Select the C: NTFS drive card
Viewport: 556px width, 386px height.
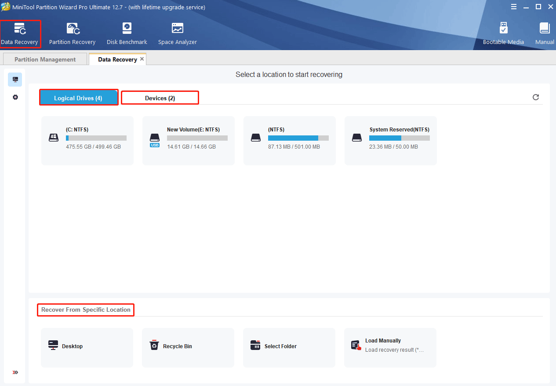[87, 141]
